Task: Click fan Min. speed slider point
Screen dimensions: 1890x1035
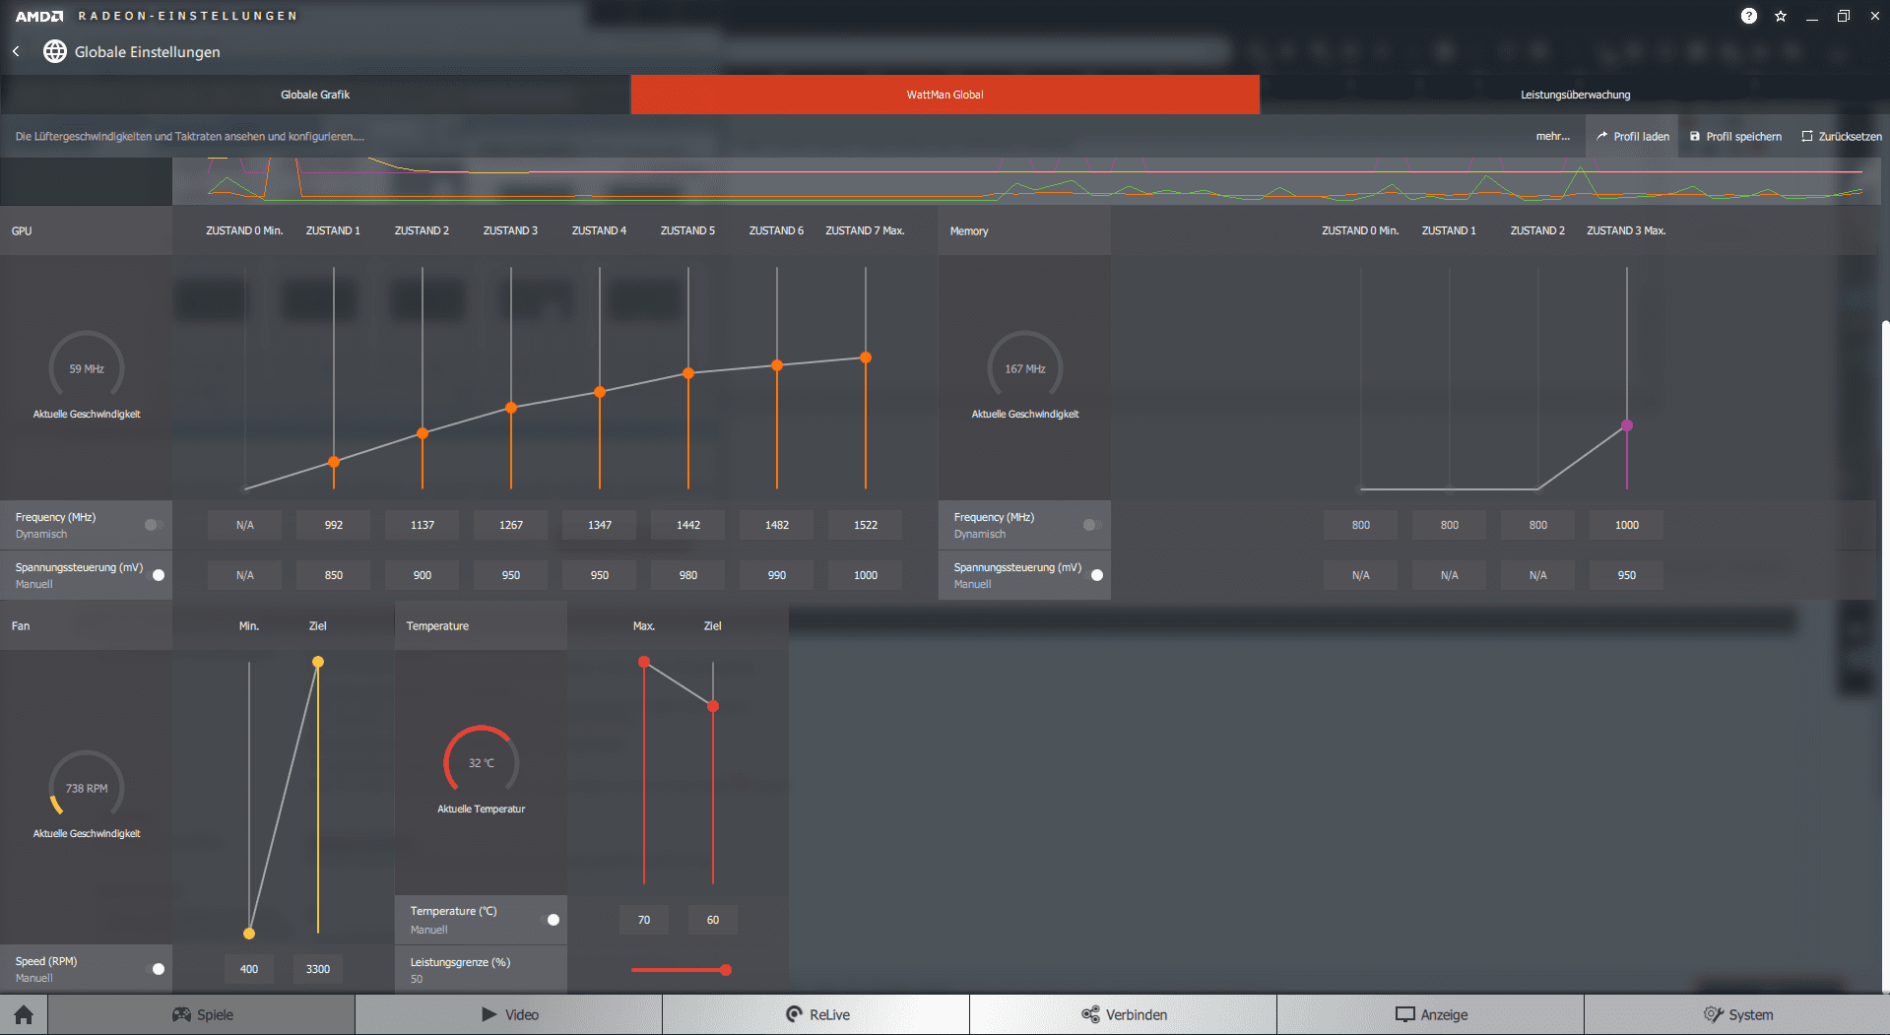Action: click(x=249, y=934)
